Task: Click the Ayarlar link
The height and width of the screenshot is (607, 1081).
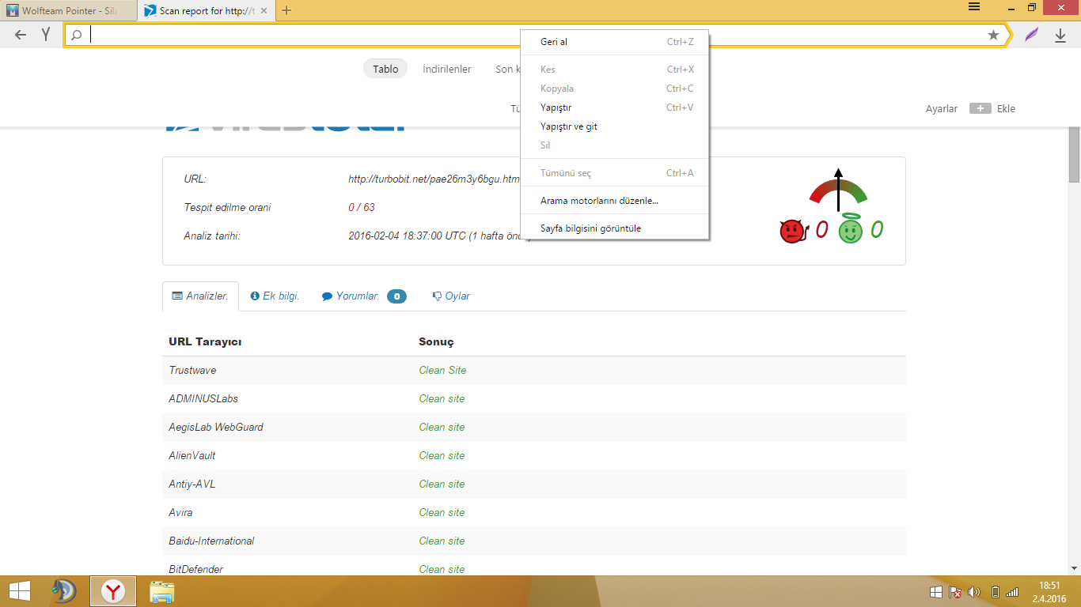Action: [x=942, y=108]
